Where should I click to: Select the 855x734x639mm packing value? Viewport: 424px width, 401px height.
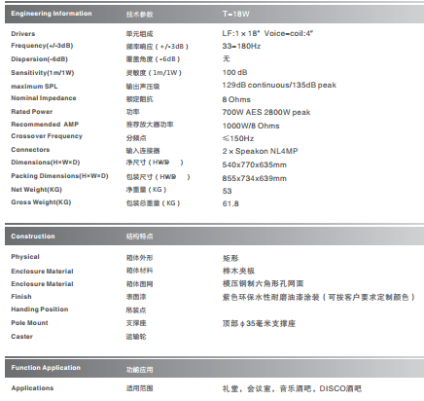(255, 178)
